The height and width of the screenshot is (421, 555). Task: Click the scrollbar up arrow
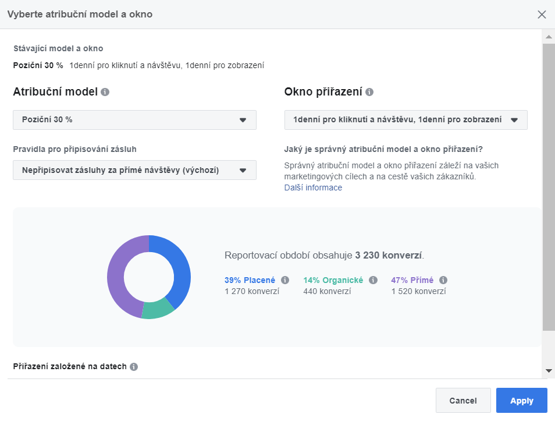(549, 37)
